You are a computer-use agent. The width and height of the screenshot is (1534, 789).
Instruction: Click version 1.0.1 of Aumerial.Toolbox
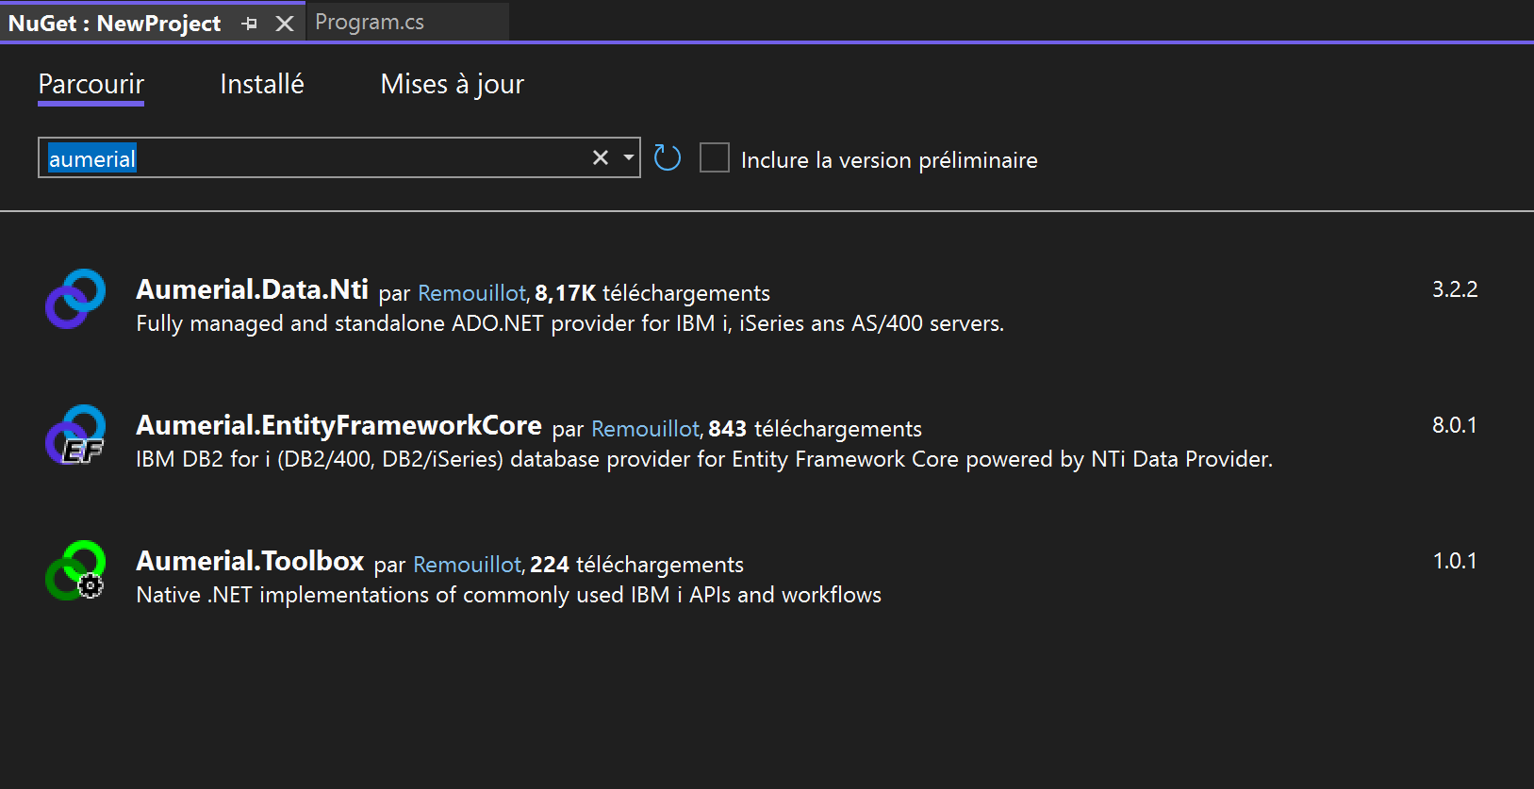tap(1455, 561)
